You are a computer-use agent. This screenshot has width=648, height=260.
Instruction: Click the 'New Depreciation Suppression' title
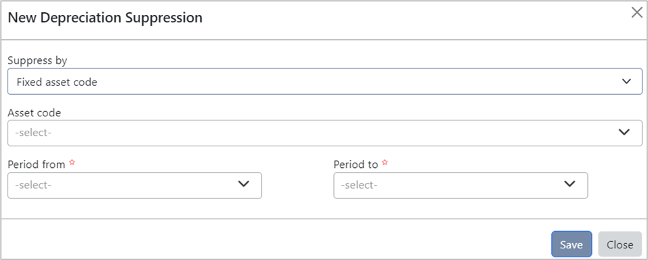105,18
